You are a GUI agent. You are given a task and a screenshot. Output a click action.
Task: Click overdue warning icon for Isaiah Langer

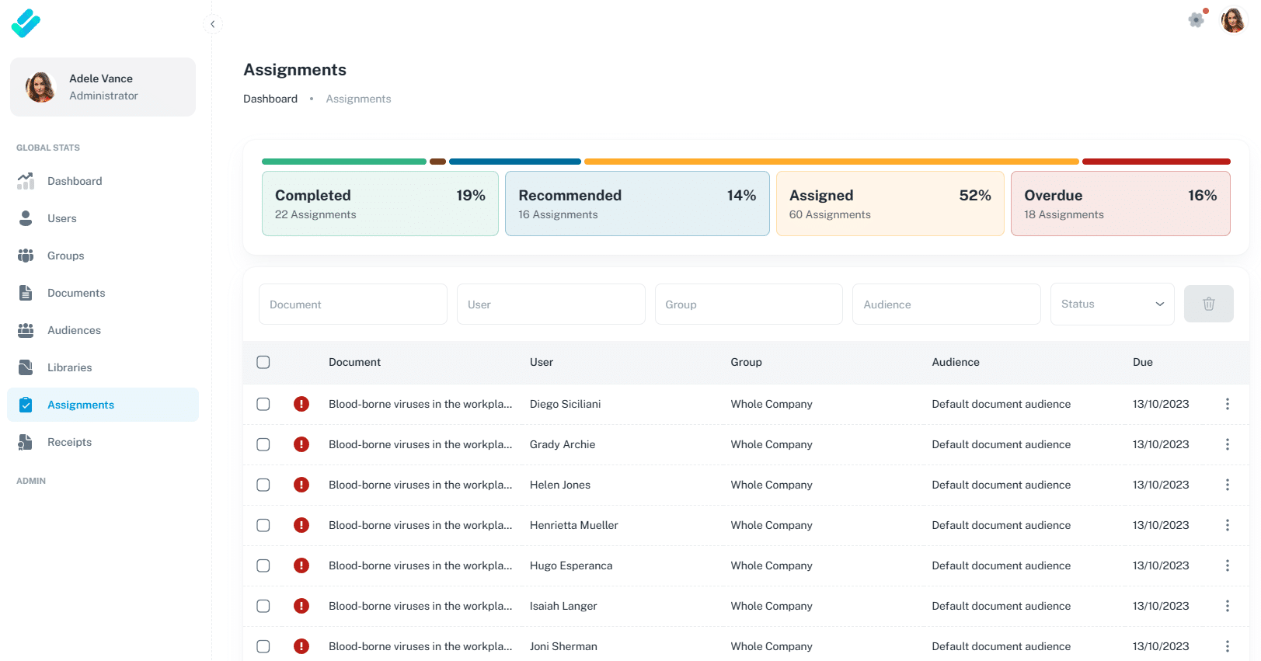[301, 606]
